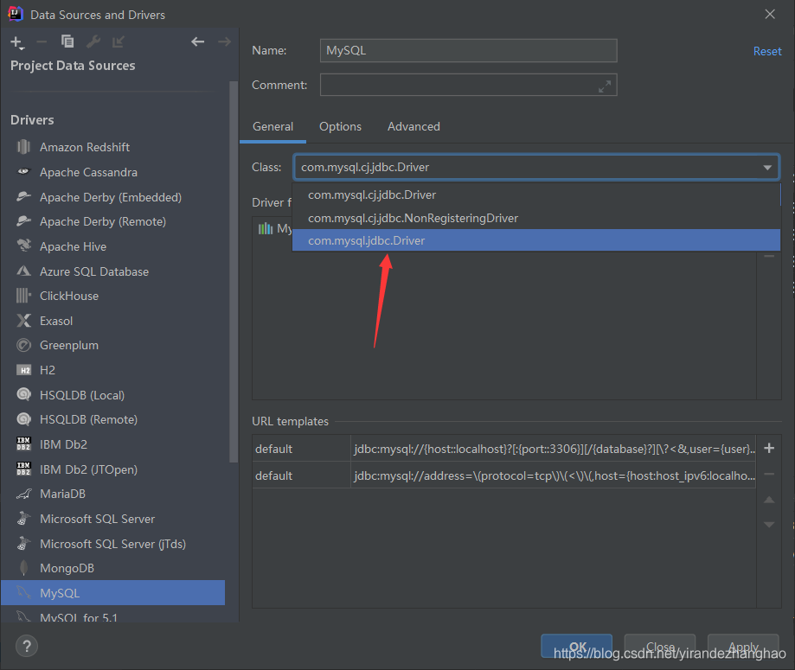Screen dimensions: 795x670
Task: Click the IBM Db2 icon
Action: tap(24, 444)
